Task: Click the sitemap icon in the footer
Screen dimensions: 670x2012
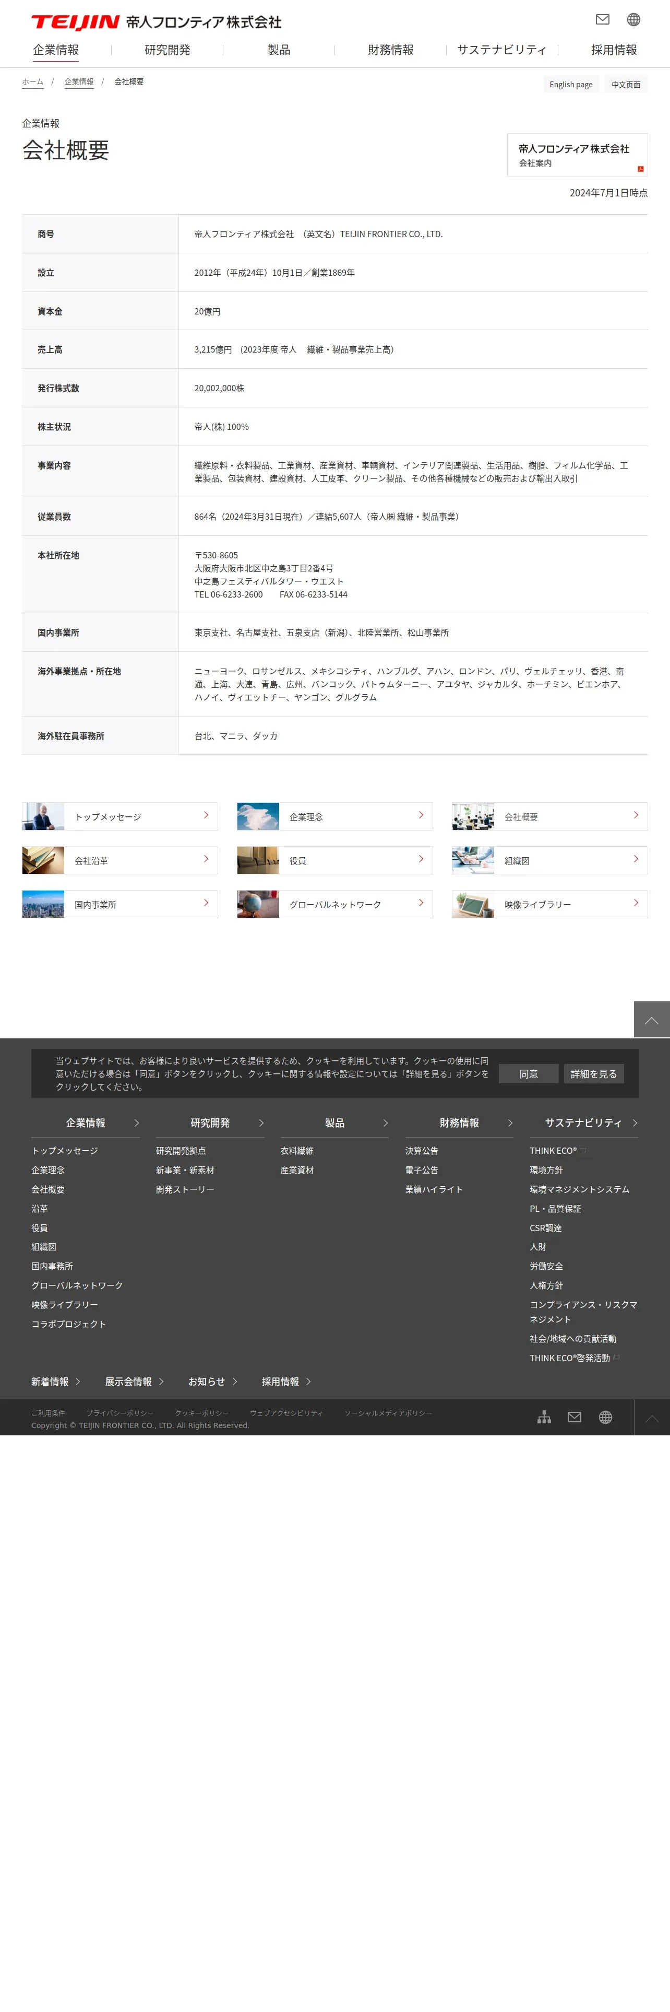Action: point(544,1417)
